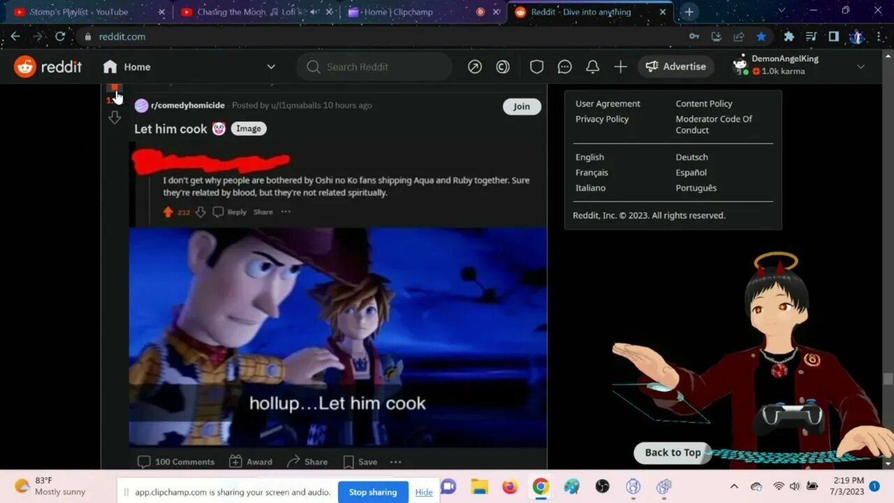Open the Chrome extensions puzzle icon
The width and height of the screenshot is (894, 503).
pos(789,36)
